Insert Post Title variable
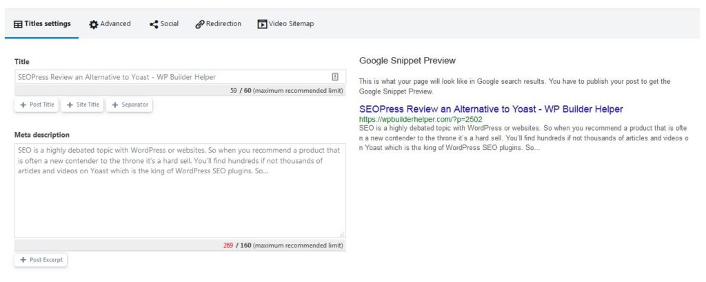Image resolution: width=706 pixels, height=282 pixels. [37, 105]
